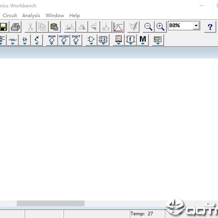Open the Diodes parts bin

pyautogui.click(x=25, y=40)
